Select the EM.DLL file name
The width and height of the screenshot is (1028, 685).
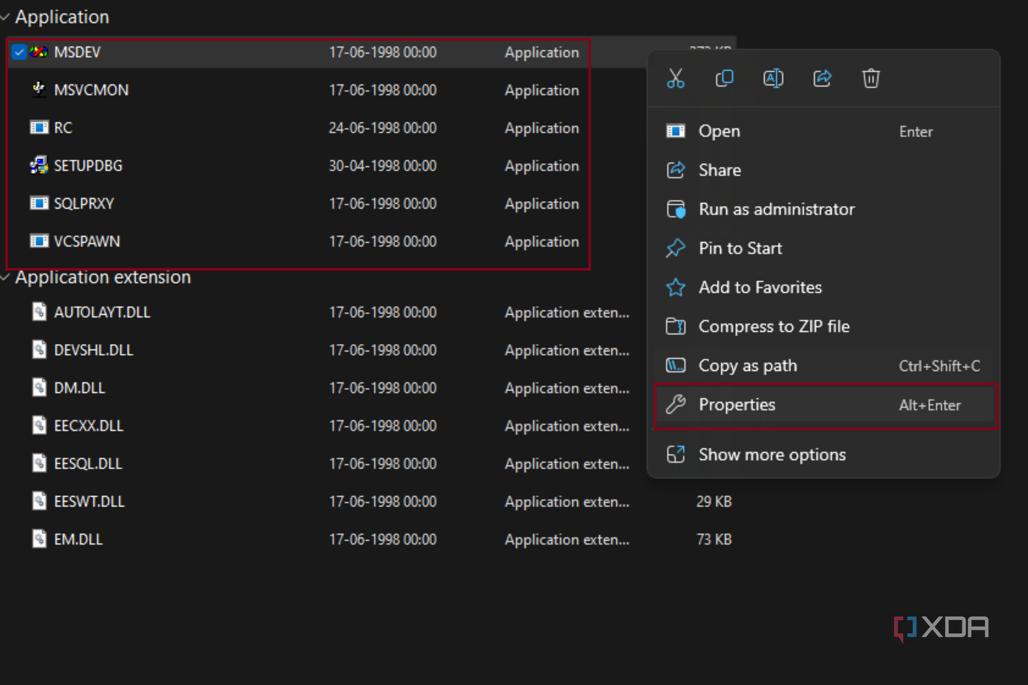(78, 539)
